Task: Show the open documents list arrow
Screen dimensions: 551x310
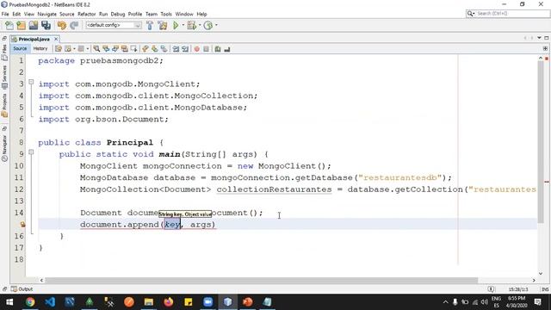Action: pyautogui.click(x=539, y=38)
